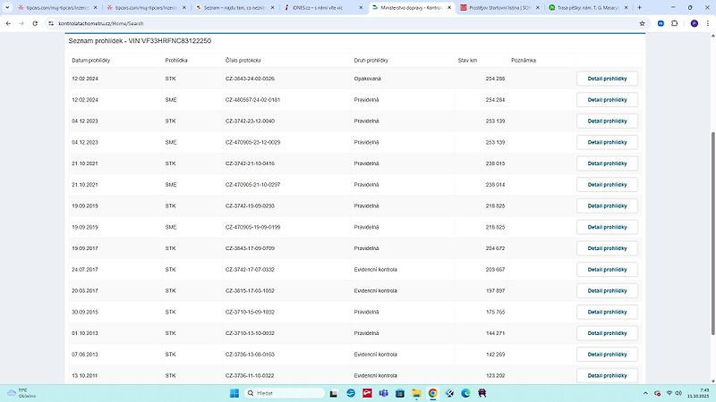716x402 pixels.
Task: Open volume control in system tray
Action: pos(678,393)
